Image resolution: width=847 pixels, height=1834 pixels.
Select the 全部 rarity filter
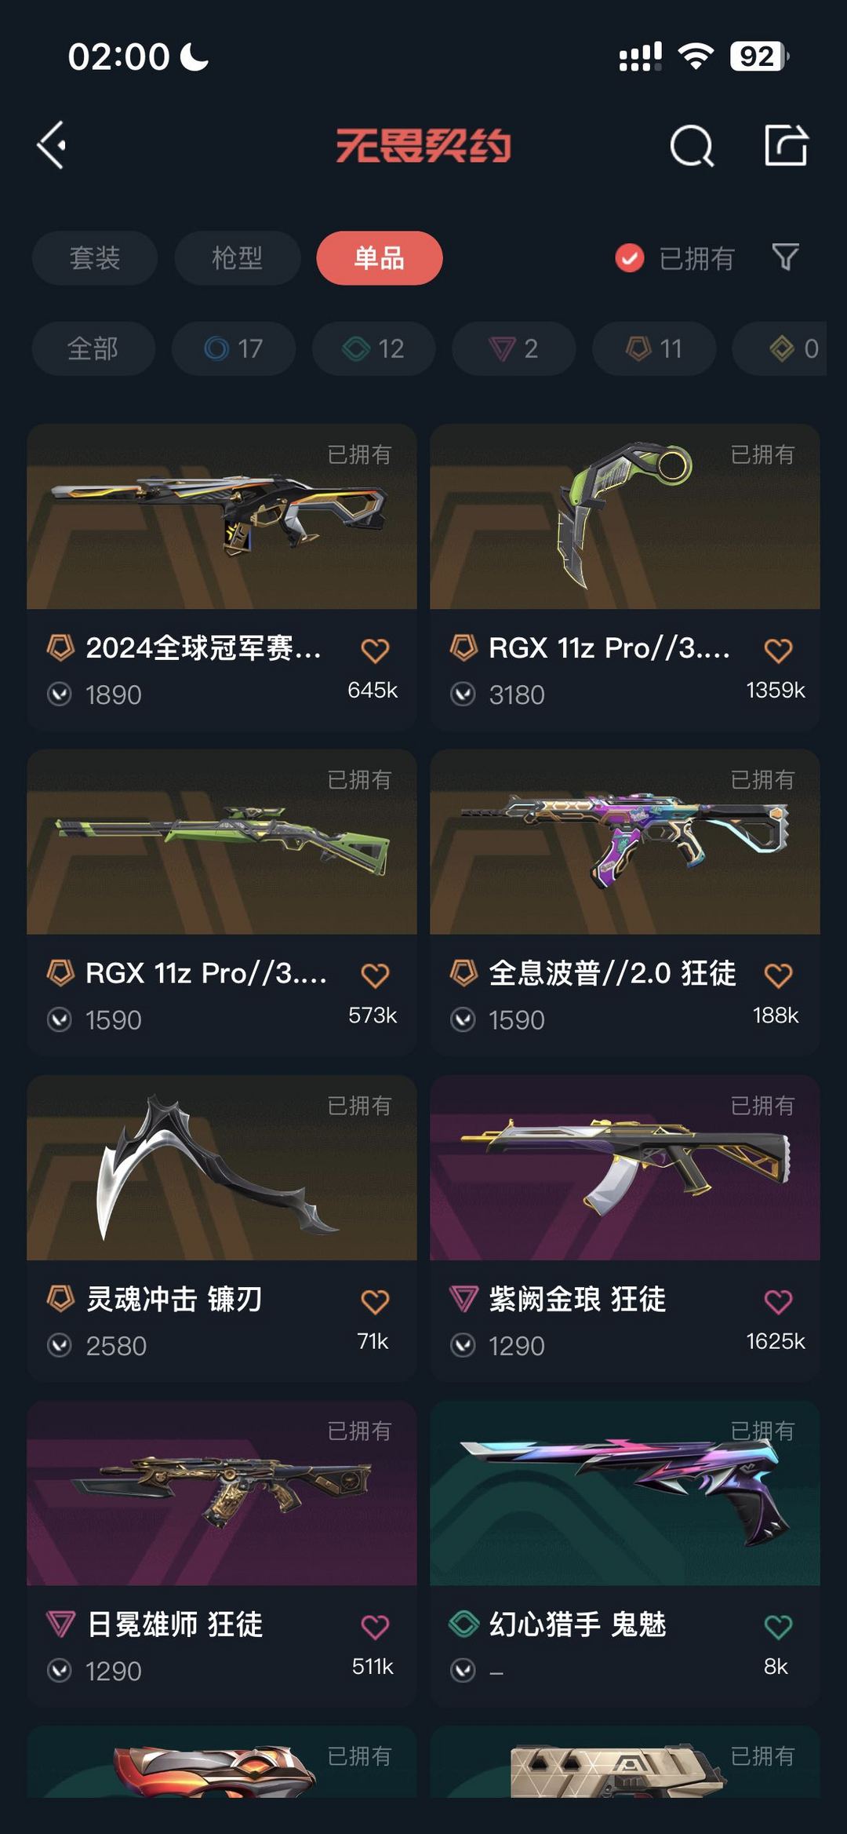tap(93, 348)
